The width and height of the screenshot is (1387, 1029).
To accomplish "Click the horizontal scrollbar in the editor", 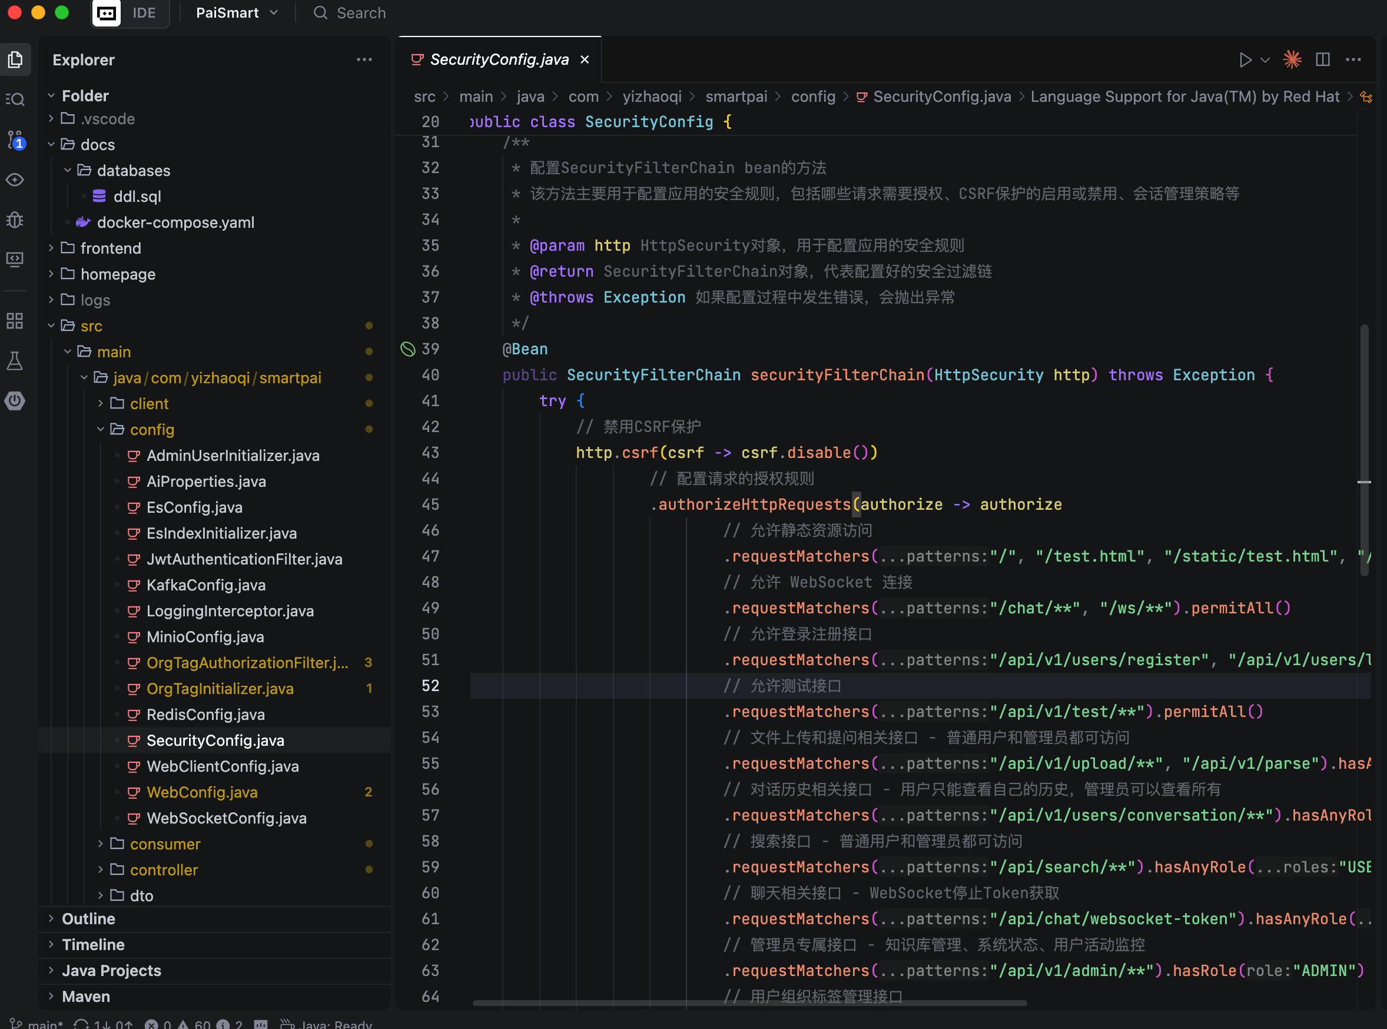I will pos(749,1003).
